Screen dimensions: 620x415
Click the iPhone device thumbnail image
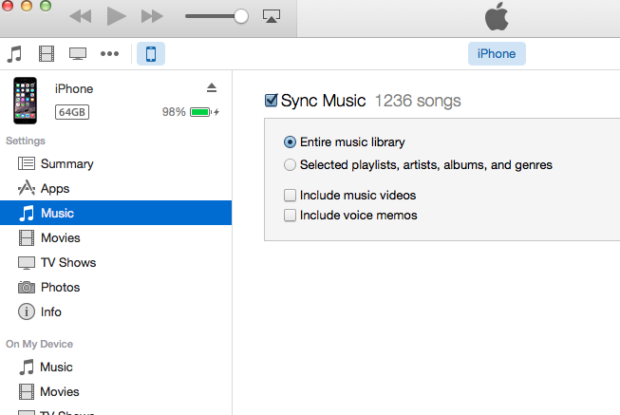point(25,101)
